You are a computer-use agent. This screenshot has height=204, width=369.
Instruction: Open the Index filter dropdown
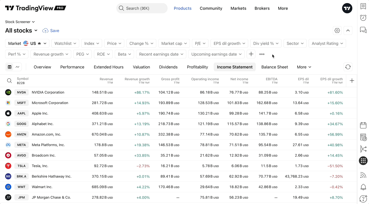(x=92, y=43)
